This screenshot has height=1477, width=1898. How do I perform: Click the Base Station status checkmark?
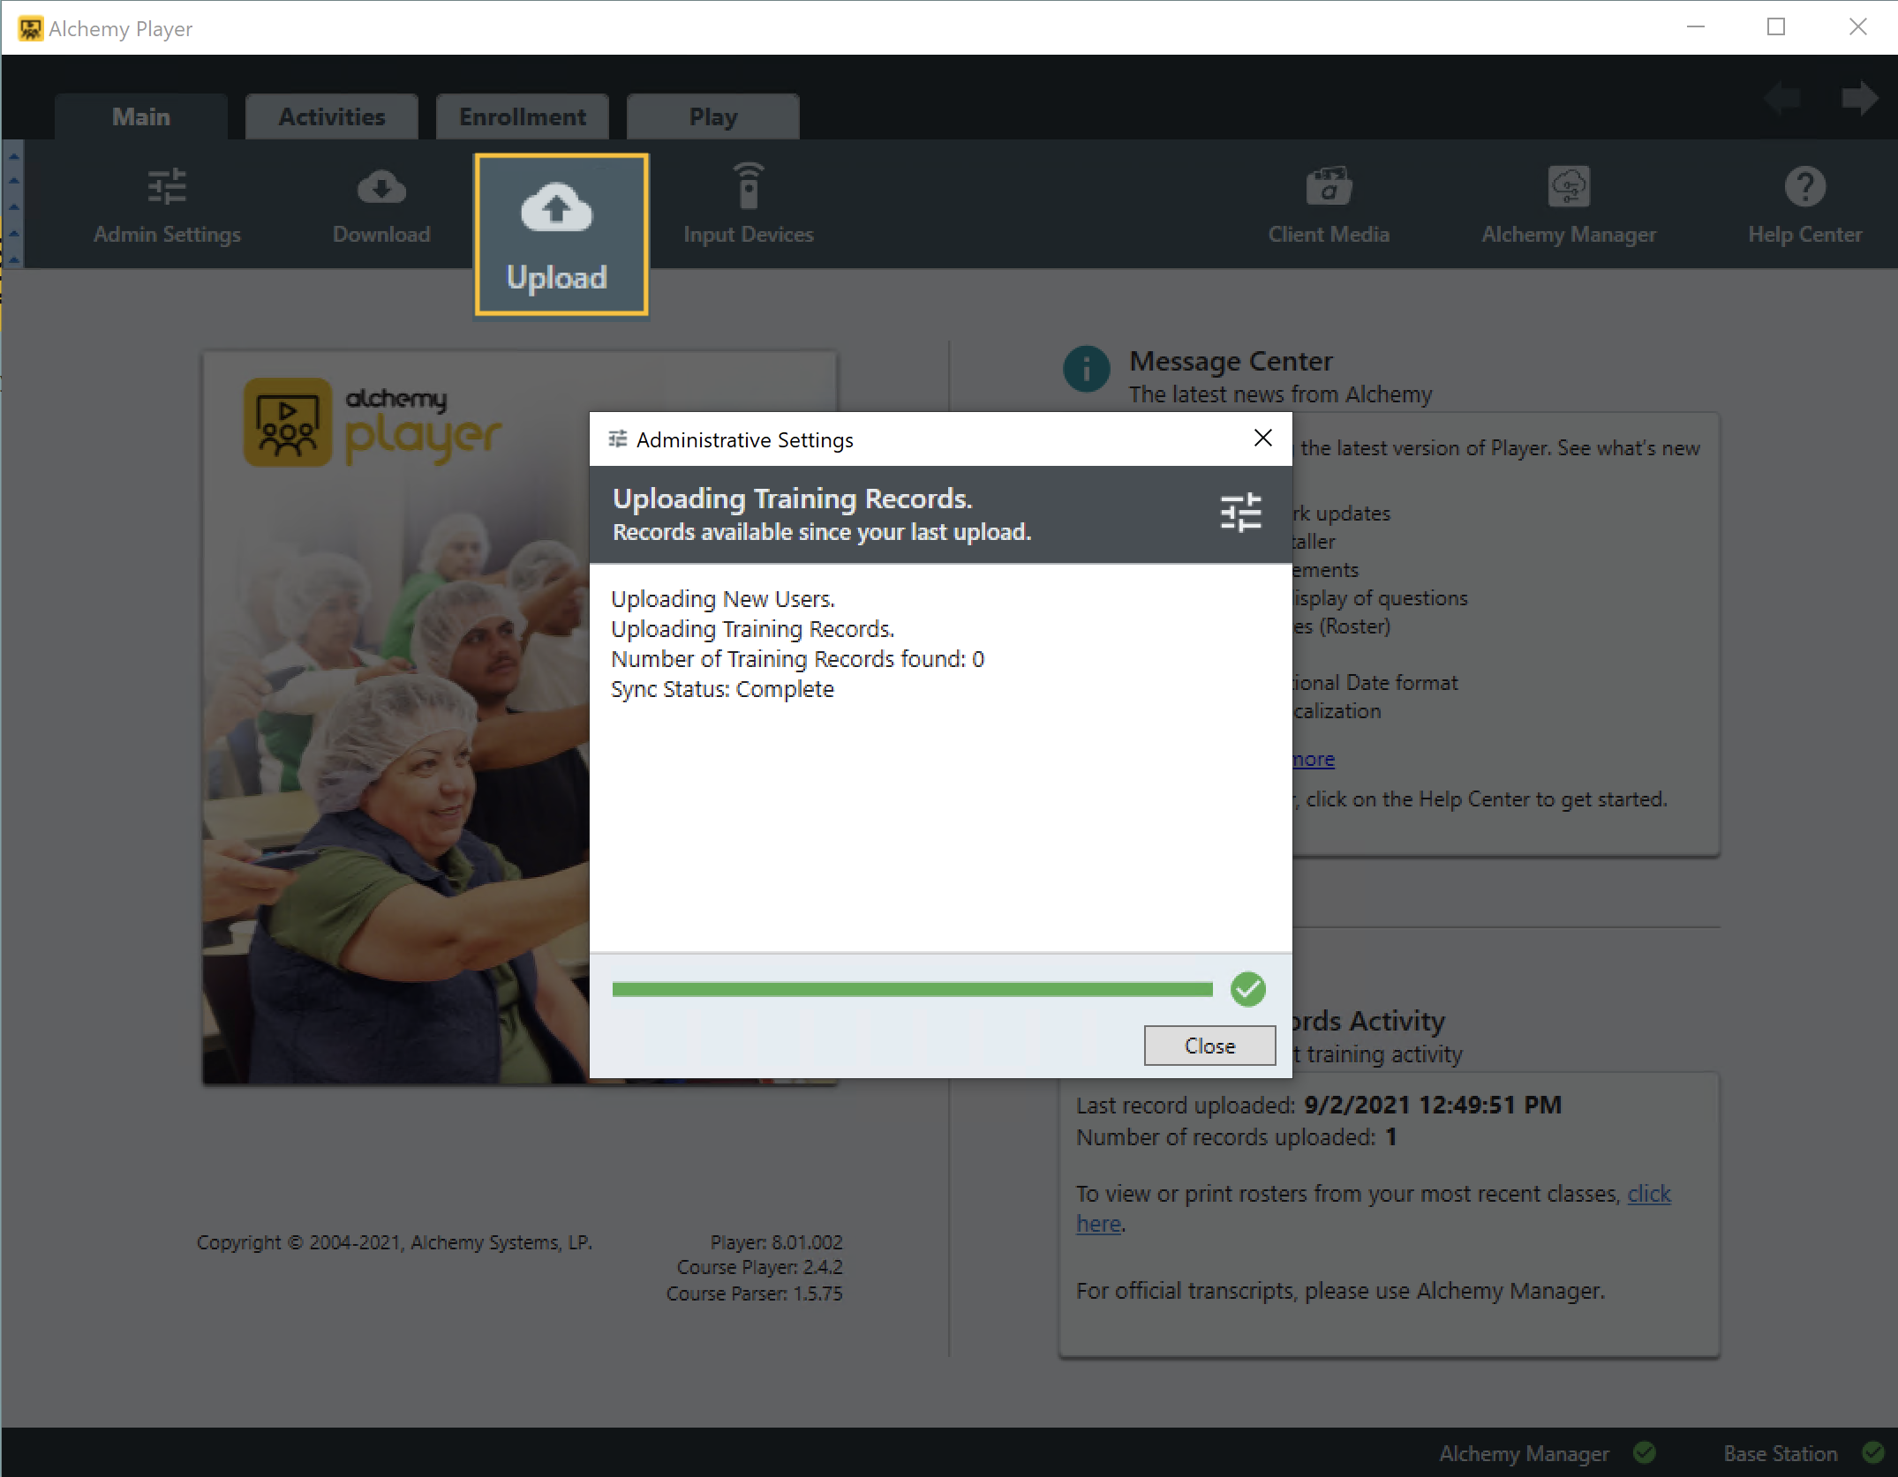point(1872,1452)
